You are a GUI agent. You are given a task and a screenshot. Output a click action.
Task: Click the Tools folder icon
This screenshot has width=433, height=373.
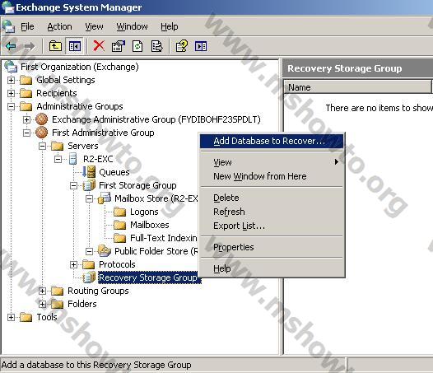coord(26,317)
